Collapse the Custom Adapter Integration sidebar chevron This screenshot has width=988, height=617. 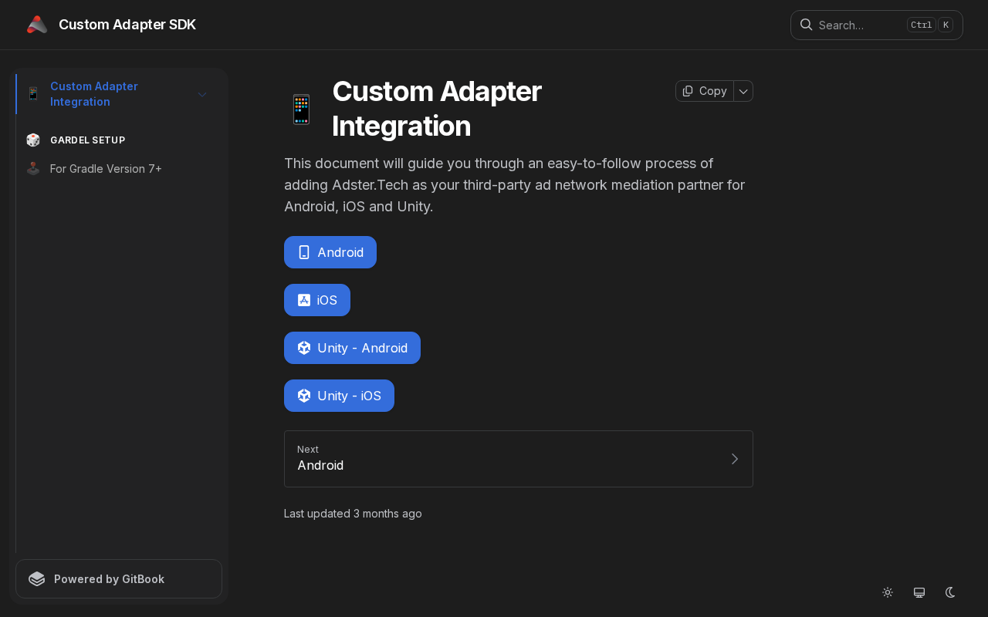point(202,94)
